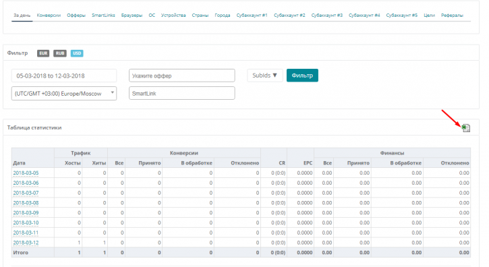
Task: Open the Europe/Moscow timezone dropdown
Action: (x=64, y=93)
